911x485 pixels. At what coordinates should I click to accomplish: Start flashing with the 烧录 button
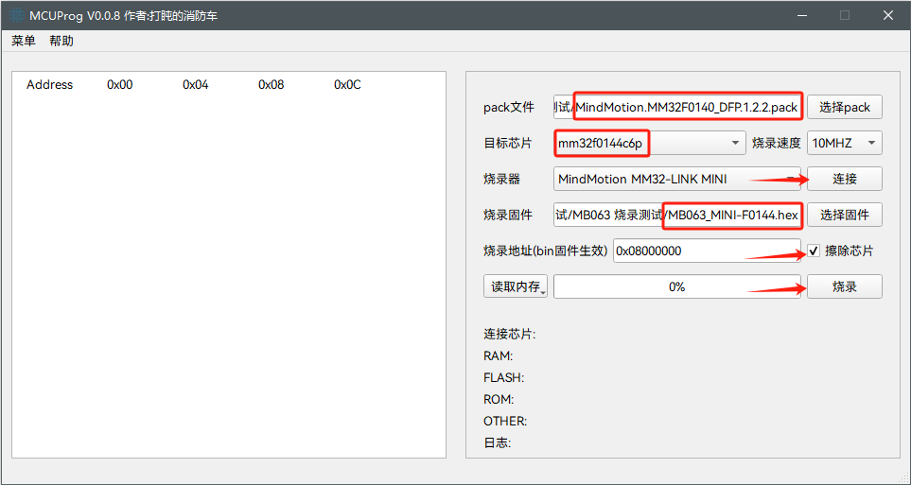point(844,286)
